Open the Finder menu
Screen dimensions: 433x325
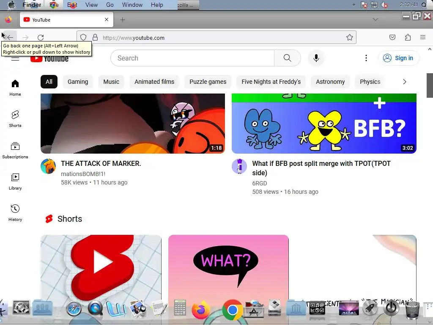(32, 5)
